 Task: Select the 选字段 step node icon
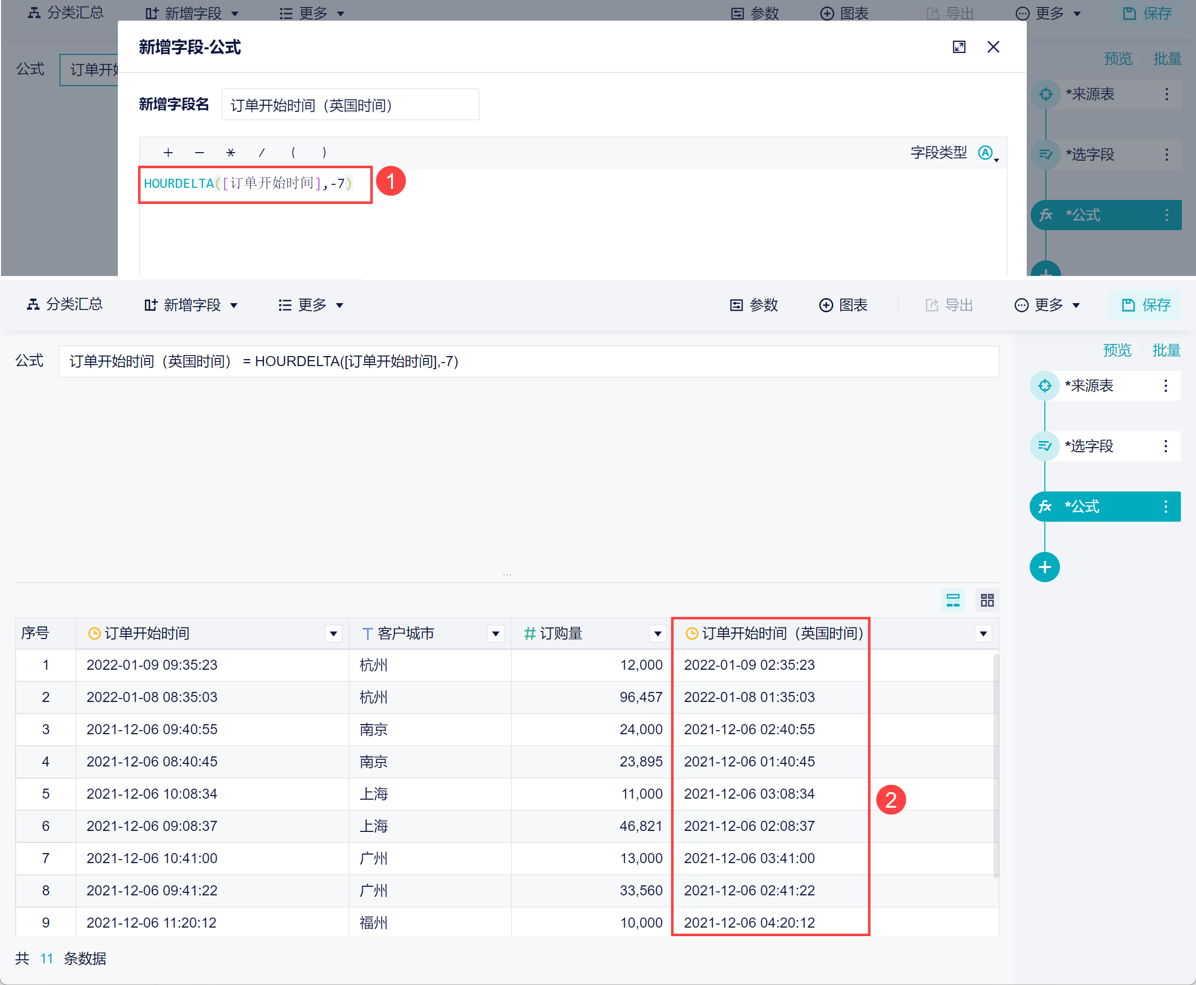1044,446
